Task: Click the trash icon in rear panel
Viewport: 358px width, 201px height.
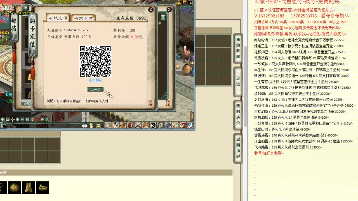Action: 163,17
